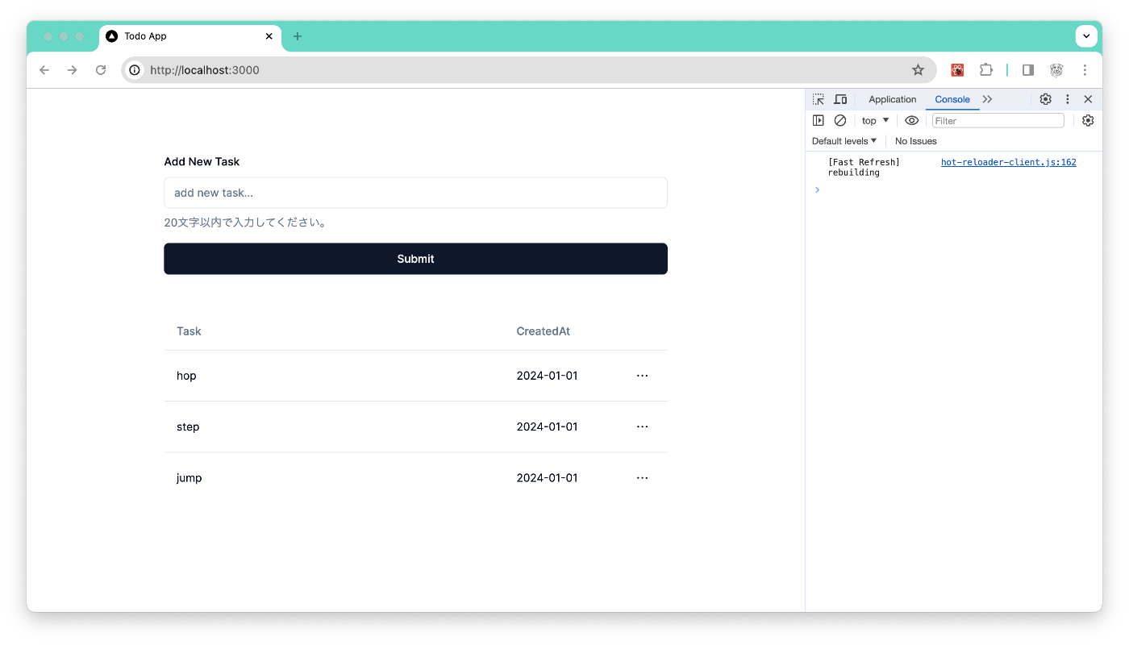This screenshot has height=645, width=1129.
Task: Toggle the browser side panel icon
Action: tap(1028, 70)
